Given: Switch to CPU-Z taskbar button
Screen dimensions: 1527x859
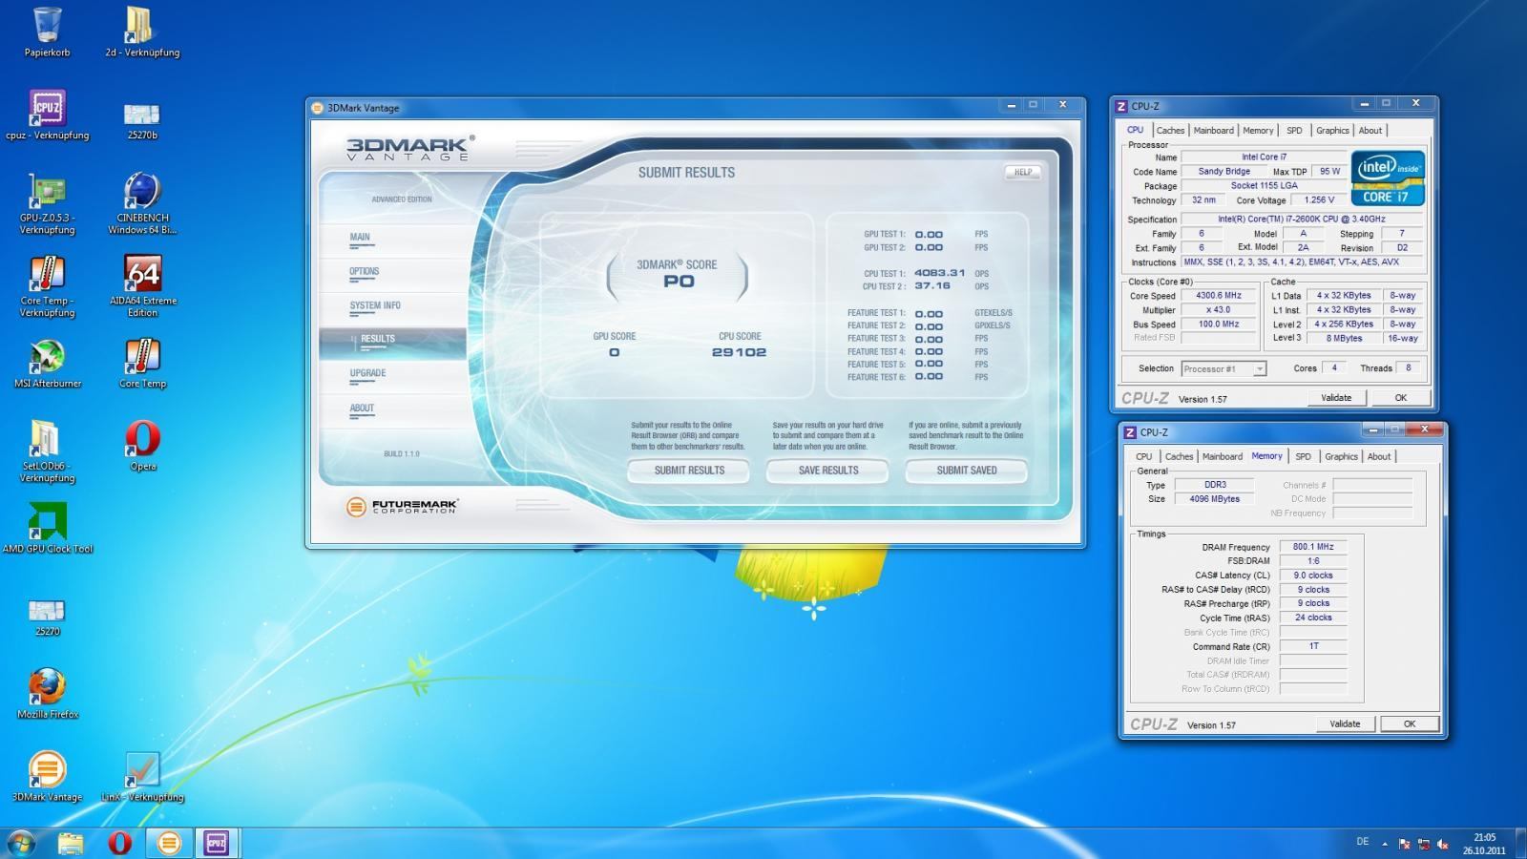Looking at the screenshot, I should click(x=217, y=843).
